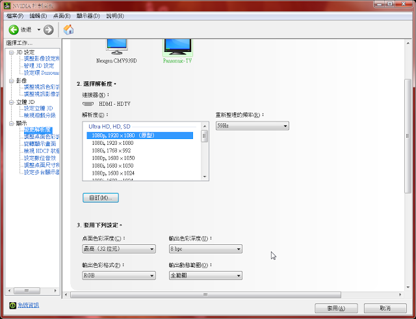Screen dimensions: 416x319
Task: Collapse the 3D 設定 tree node
Action: (x=12, y=53)
